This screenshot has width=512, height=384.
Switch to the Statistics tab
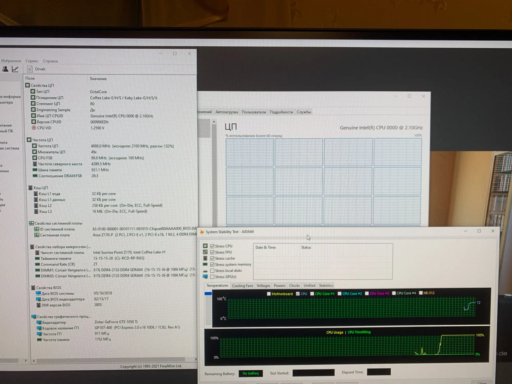(x=326, y=285)
